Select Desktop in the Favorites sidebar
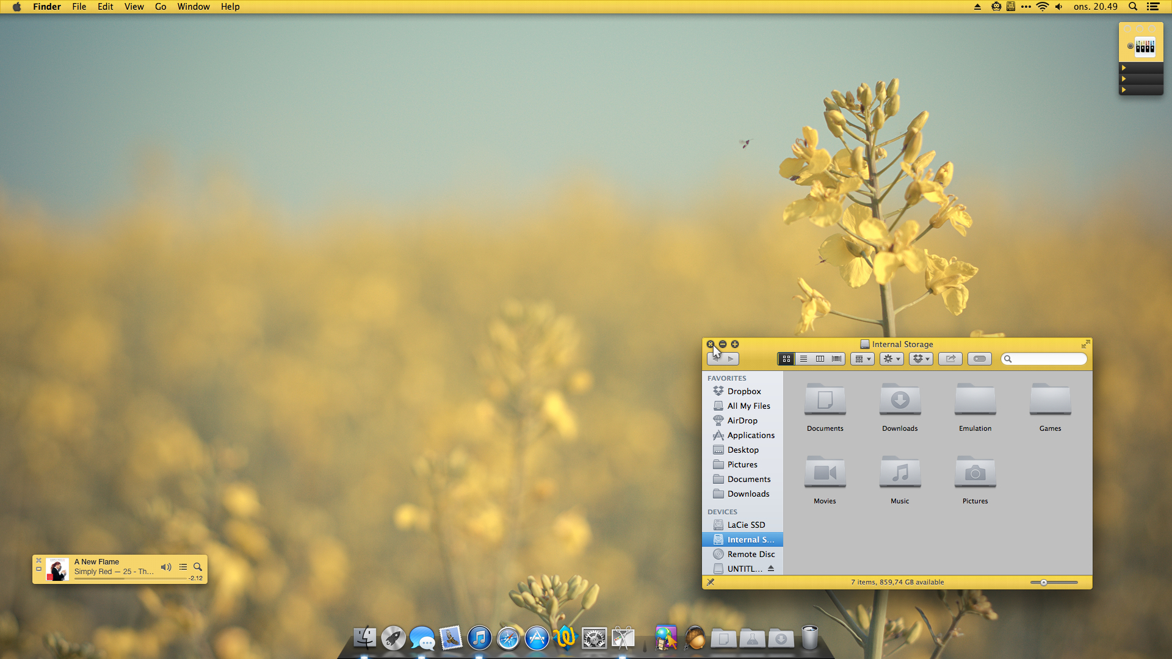 click(x=742, y=450)
